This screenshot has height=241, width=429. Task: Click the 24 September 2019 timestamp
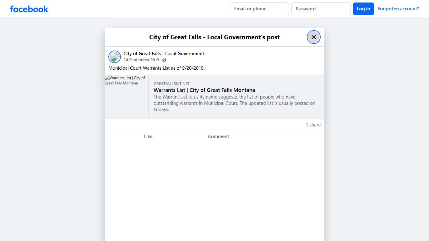click(x=141, y=60)
